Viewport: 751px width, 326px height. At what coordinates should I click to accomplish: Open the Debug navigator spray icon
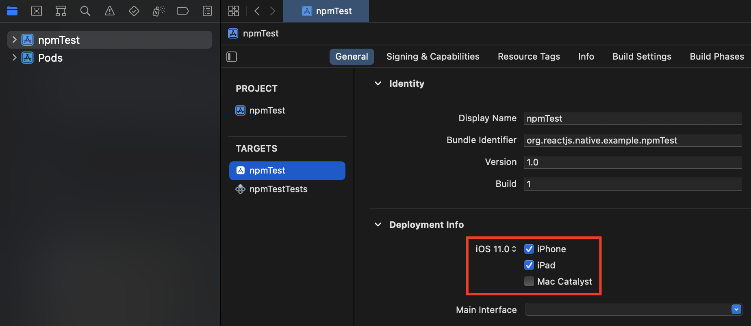[158, 11]
